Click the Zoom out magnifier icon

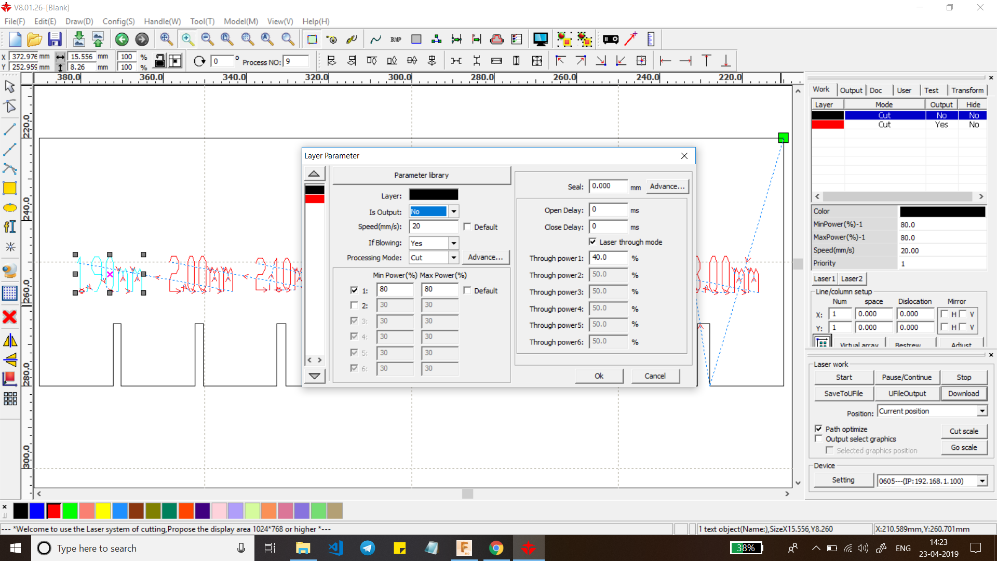coord(207,39)
